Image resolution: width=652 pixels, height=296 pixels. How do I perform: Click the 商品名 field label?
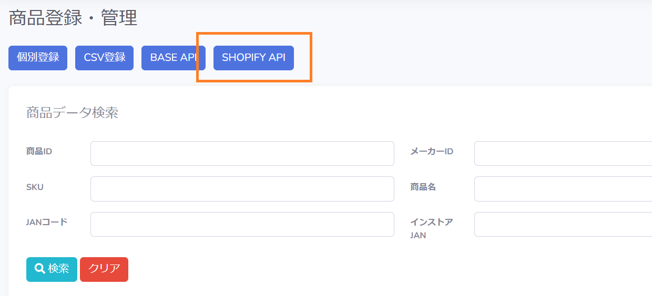(423, 187)
